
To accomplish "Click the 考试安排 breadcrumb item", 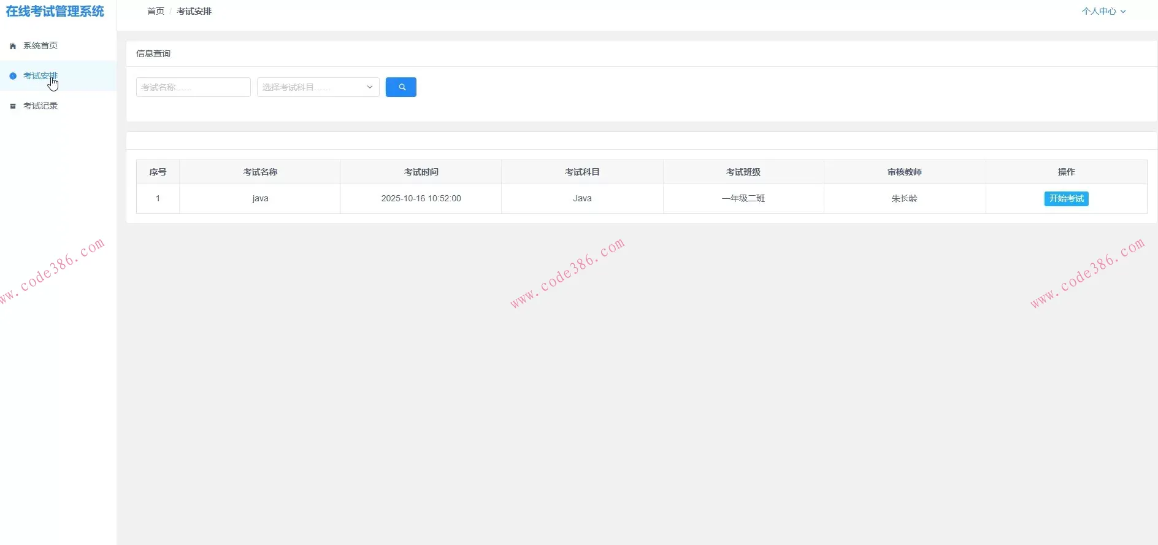I will coord(194,11).
